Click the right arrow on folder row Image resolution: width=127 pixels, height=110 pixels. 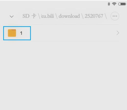[x=118, y=33]
